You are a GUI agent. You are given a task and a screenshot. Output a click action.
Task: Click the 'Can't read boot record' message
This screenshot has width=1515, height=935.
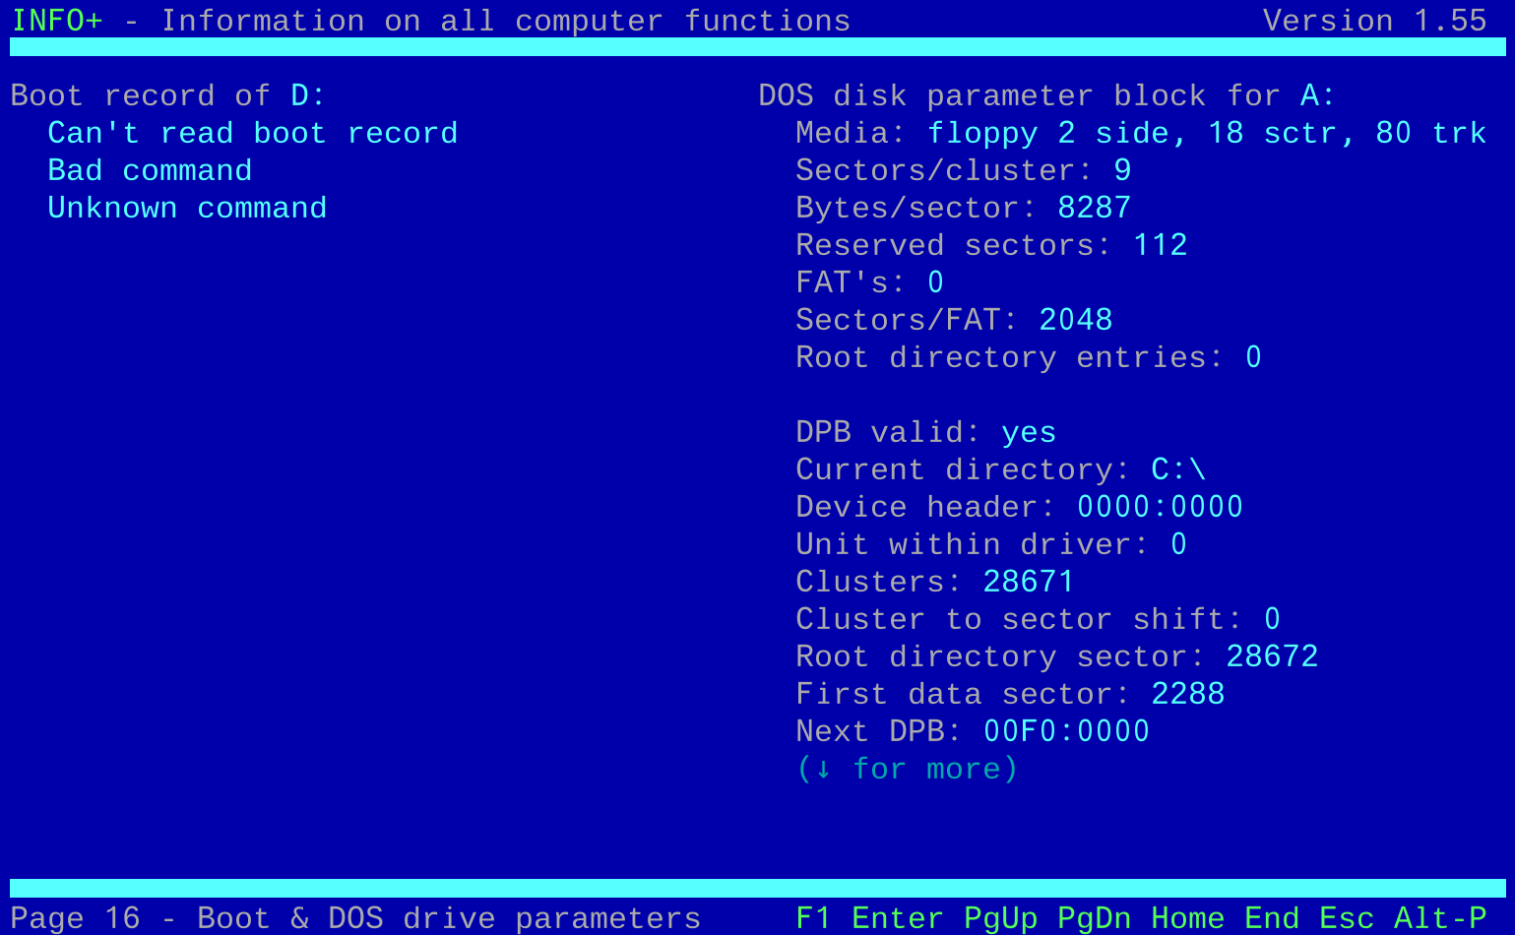click(252, 133)
